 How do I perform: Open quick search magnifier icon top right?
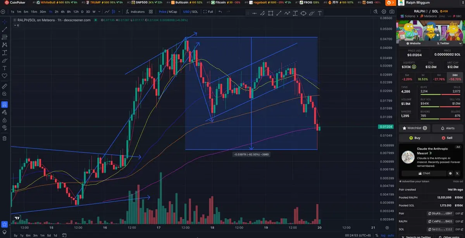[x=376, y=12]
